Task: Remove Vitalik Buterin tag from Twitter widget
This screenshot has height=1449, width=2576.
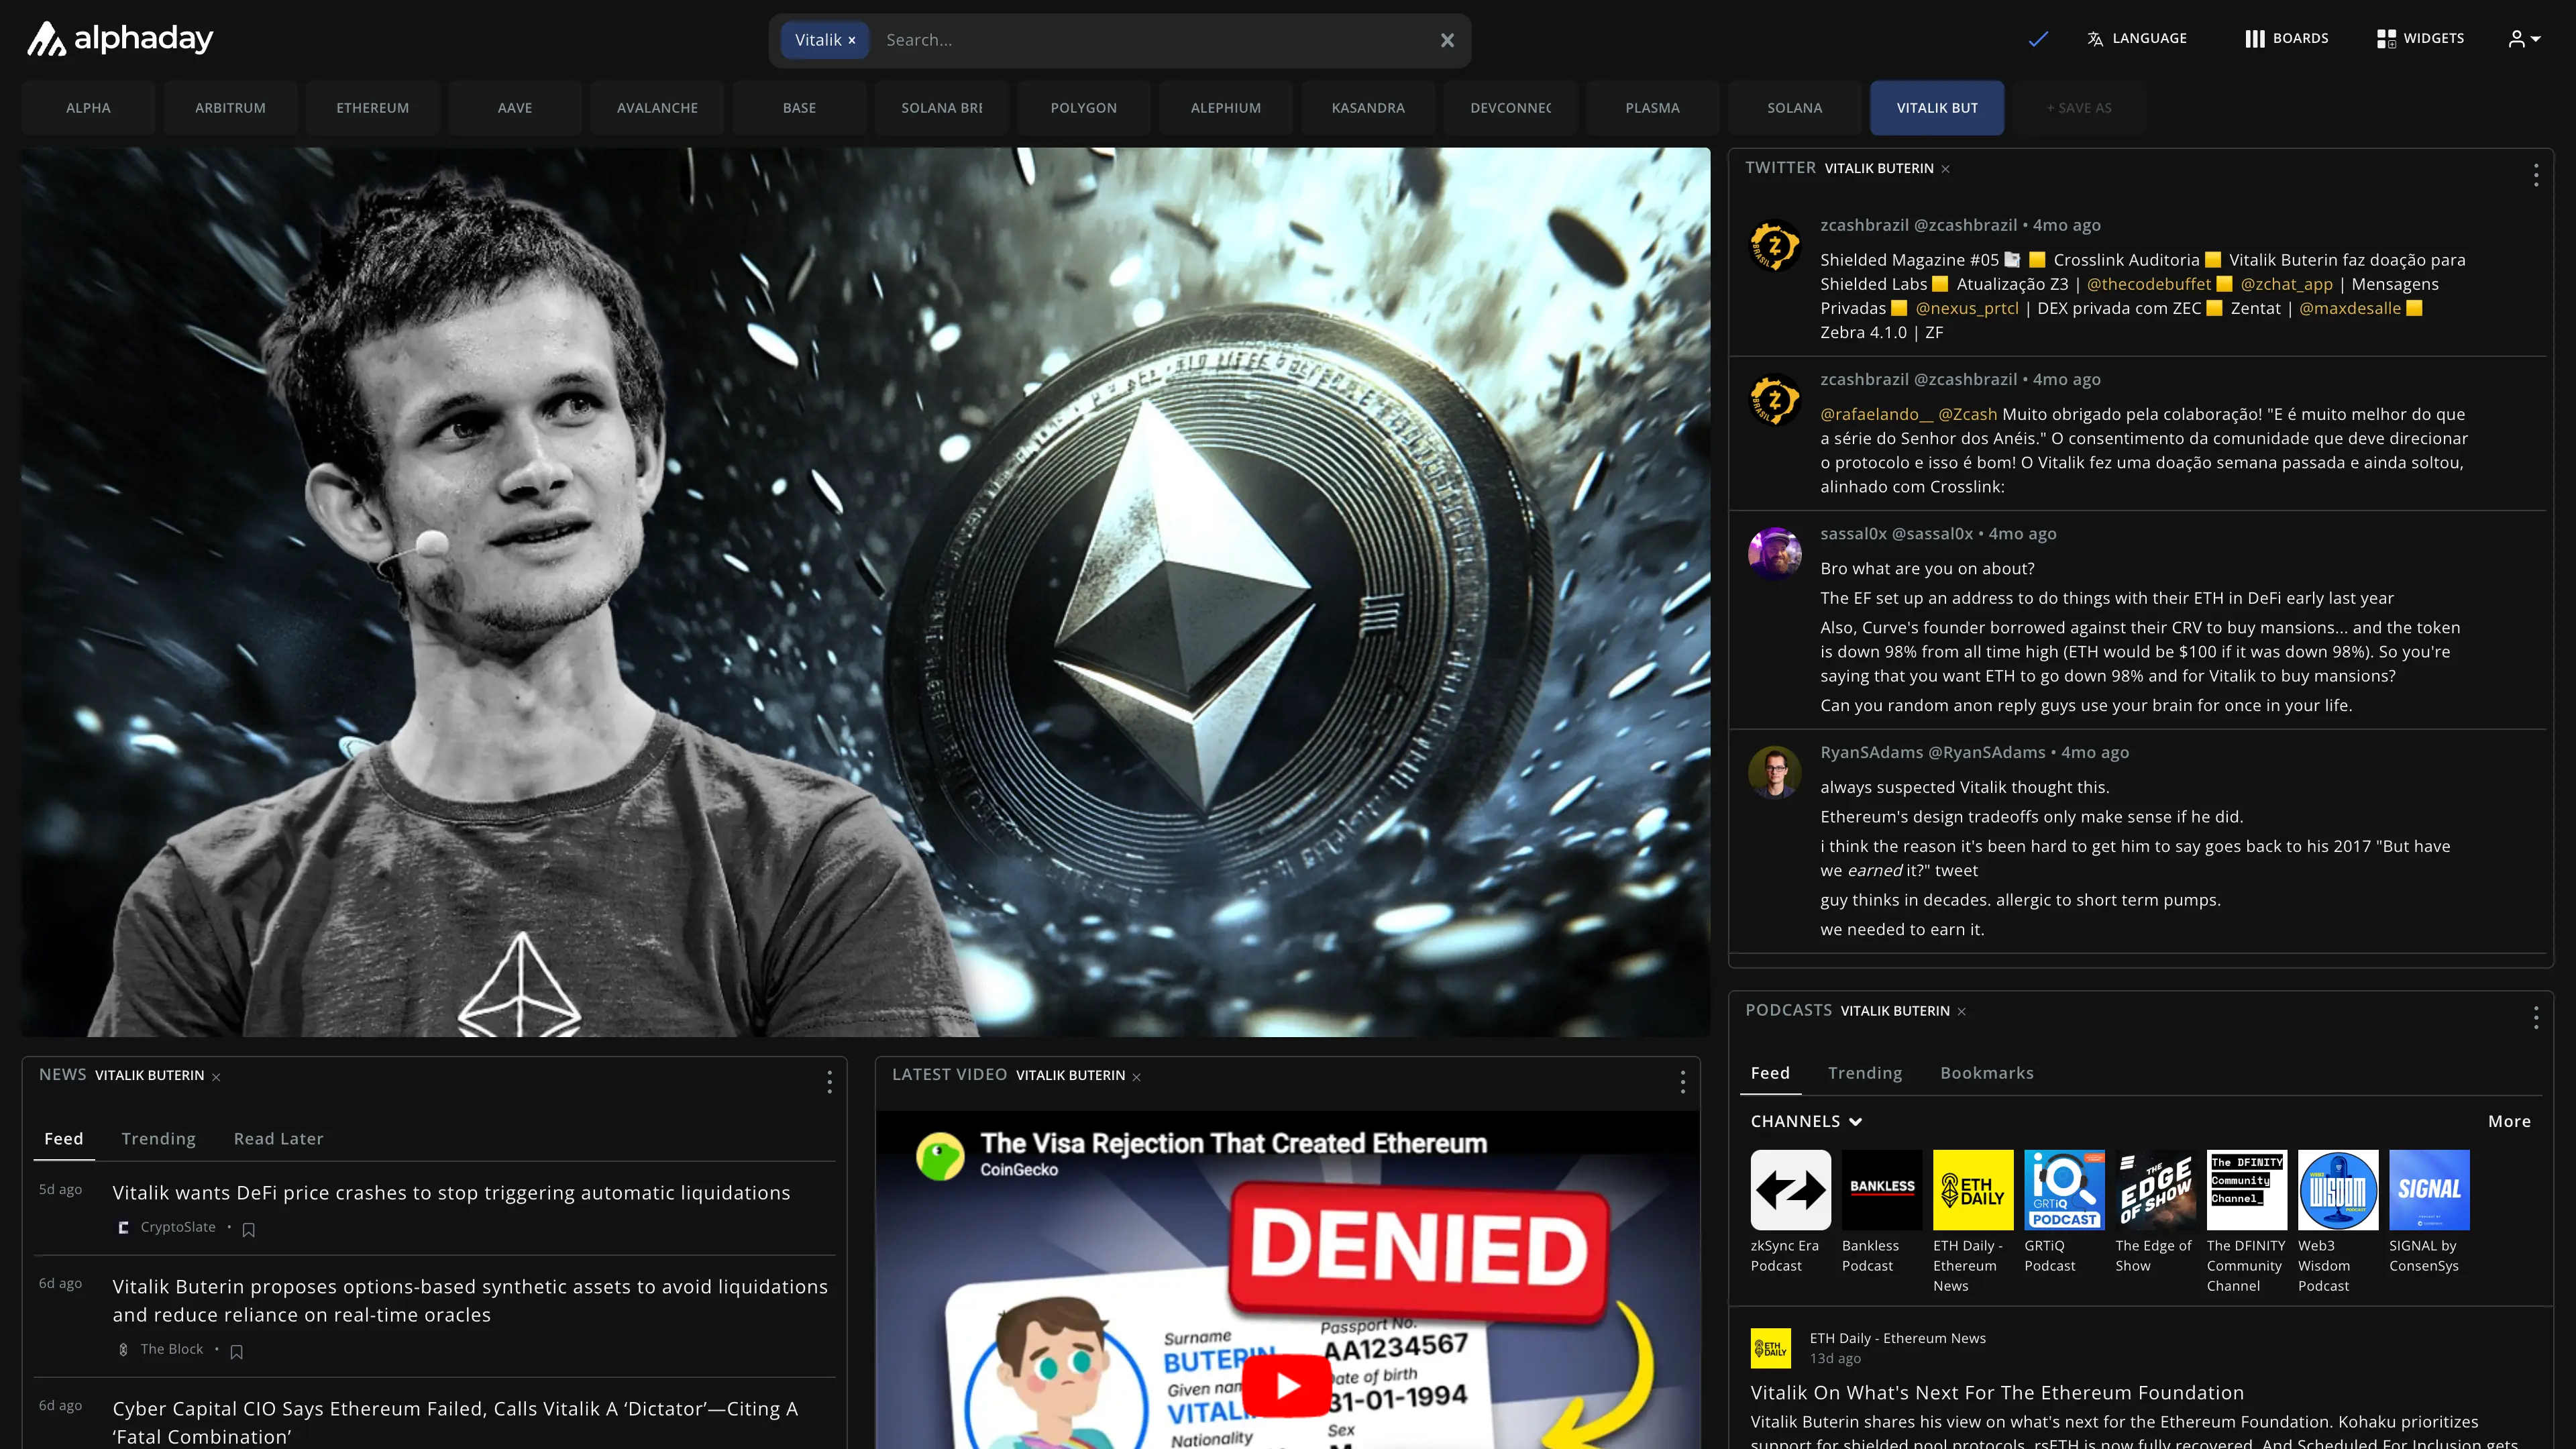Action: [1945, 169]
